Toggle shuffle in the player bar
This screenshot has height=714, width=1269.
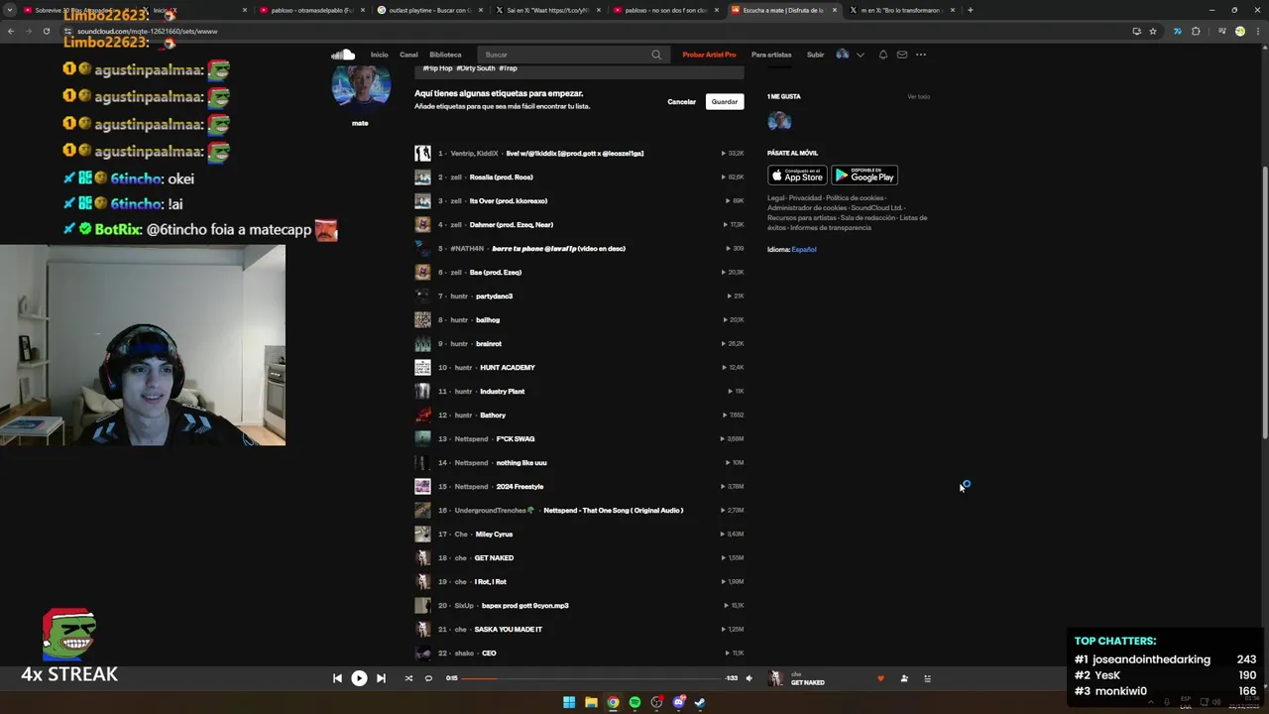[x=408, y=678]
